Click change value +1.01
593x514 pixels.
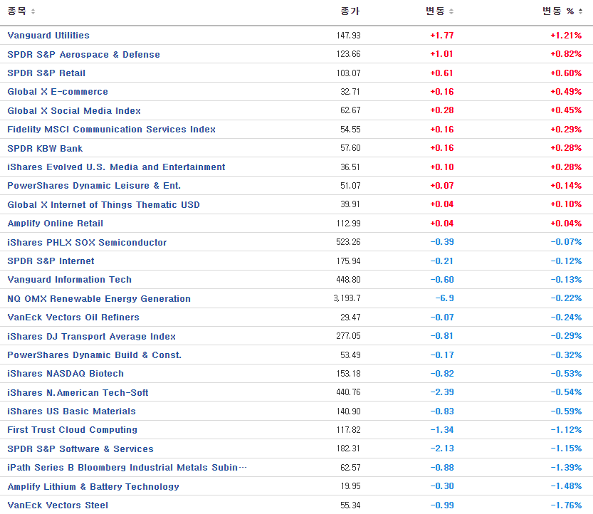tap(441, 54)
